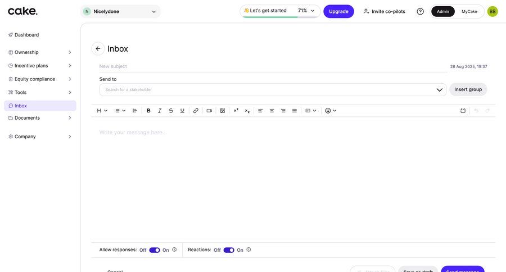Image resolution: width=506 pixels, height=272 pixels.
Task: Open the Nicelydone company dropdown
Action: (120, 11)
